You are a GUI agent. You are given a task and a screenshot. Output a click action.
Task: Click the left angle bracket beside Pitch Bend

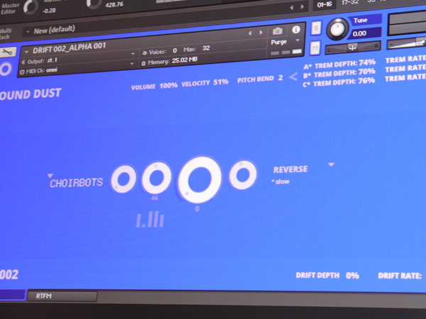pos(293,77)
